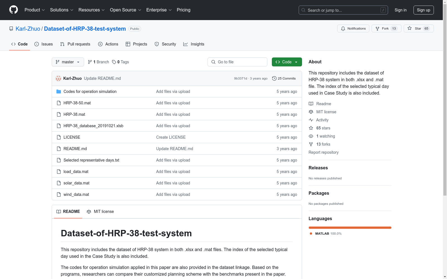Click the Sign in link
The width and height of the screenshot is (447, 279).
pyautogui.click(x=401, y=10)
